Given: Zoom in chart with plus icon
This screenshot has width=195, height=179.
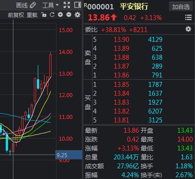Looking at the screenshot, I should pos(60,15).
